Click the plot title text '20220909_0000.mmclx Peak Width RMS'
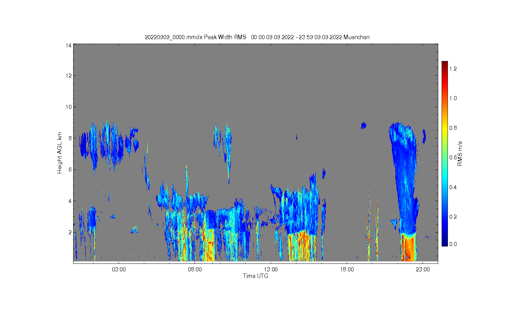Image resolution: width=520 pixels, height=312 pixels. coord(196,37)
